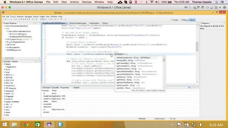The height and width of the screenshot is (128, 228).
Task: Open the Devices menu in the Mac menu bar
Action: [x=87, y=2]
